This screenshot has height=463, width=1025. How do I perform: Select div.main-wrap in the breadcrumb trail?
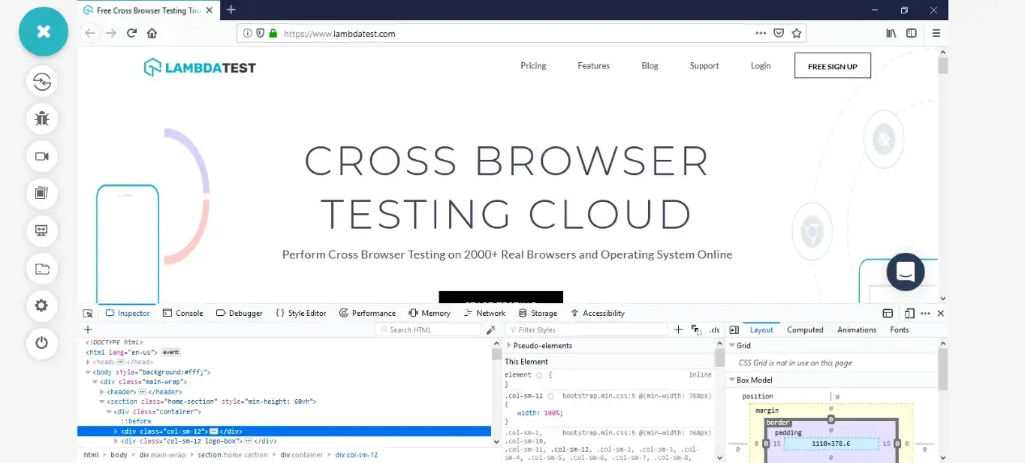pos(161,455)
